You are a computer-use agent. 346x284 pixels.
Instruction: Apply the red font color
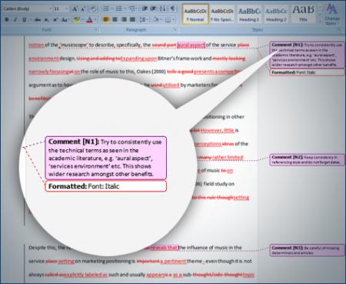[x=89, y=20]
